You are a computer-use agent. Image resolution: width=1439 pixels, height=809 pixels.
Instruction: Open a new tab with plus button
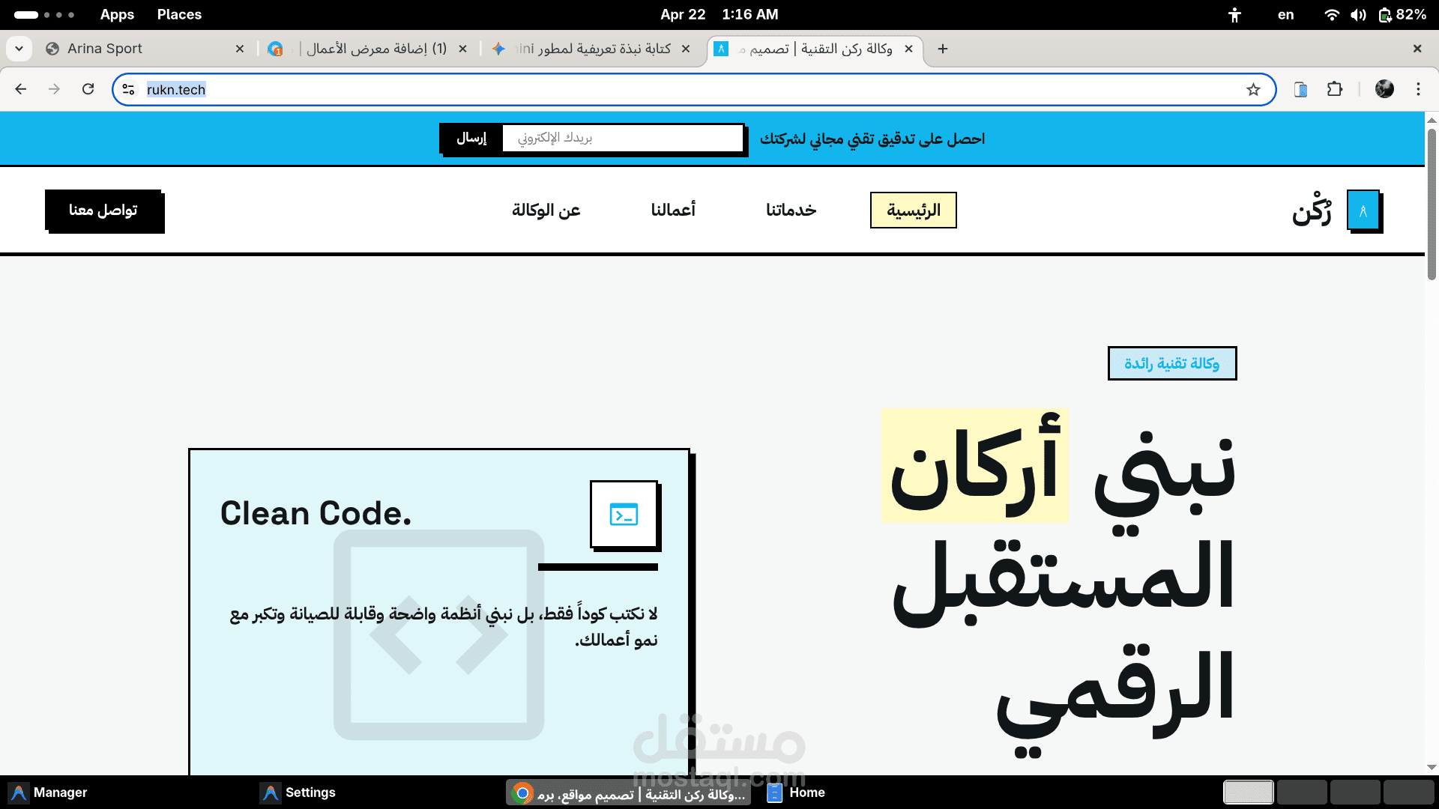coord(943,49)
